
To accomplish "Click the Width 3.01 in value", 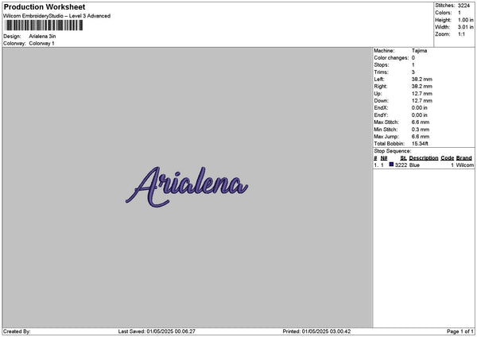I will pos(465,27).
